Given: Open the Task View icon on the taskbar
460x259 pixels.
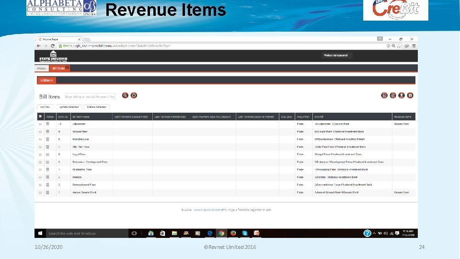Looking at the screenshot, I should (134, 233).
